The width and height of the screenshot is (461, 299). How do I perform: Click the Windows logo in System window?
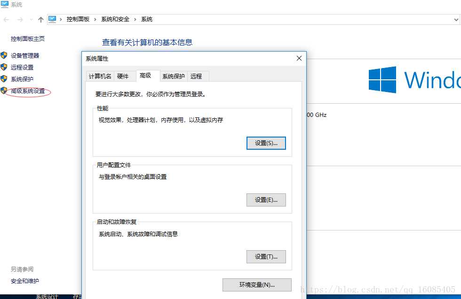[x=382, y=80]
